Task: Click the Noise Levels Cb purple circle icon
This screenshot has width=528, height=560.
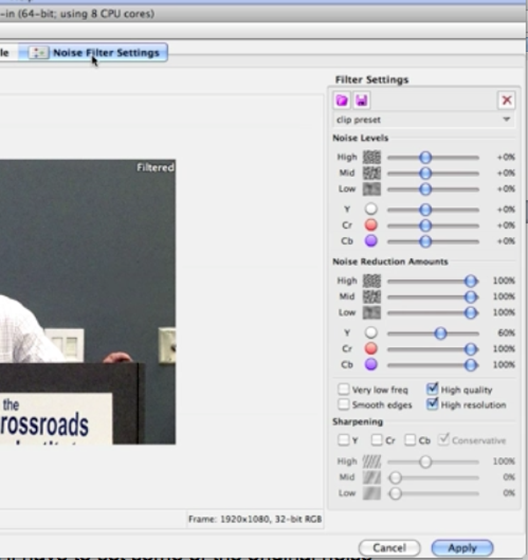Action: [371, 241]
